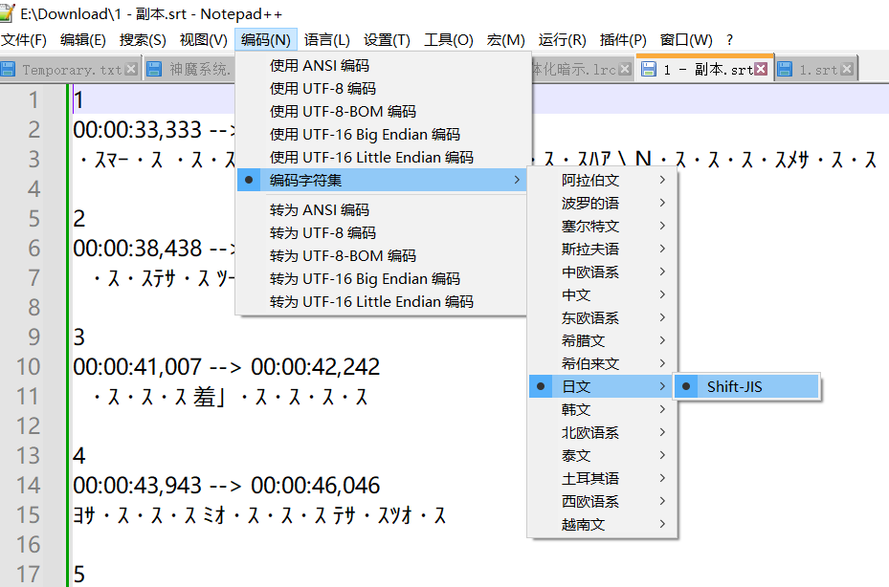Open the 语言(L) menu
Viewport: 889px width, 587px height.
tap(326, 40)
